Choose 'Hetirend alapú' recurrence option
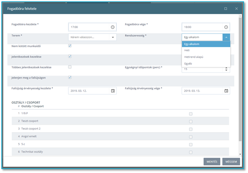 206,57
